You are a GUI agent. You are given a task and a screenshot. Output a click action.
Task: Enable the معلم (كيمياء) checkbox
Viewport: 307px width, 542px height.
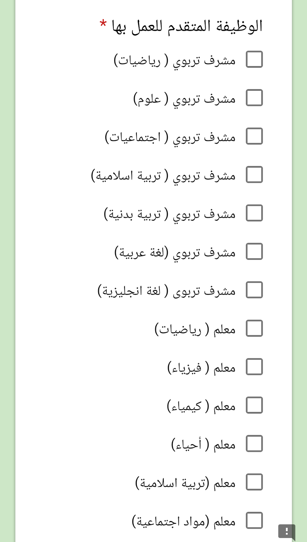pos(254,405)
